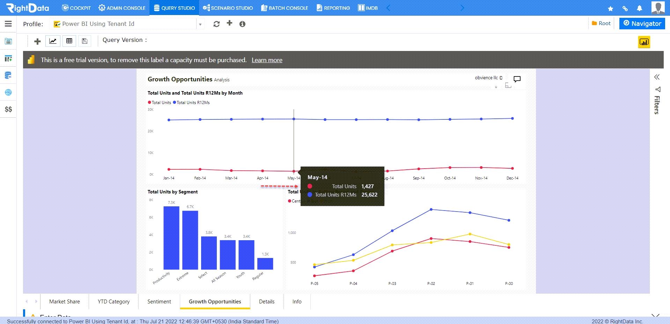Open the comment icon on report
Image resolution: width=670 pixels, height=324 pixels.
coord(517,79)
